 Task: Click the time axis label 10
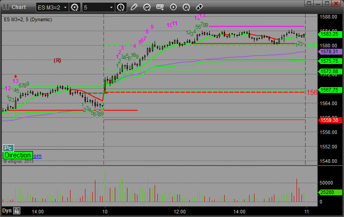click(x=105, y=212)
